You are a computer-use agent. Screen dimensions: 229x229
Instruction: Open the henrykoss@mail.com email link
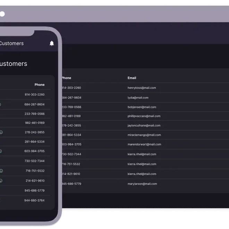tap(142, 88)
